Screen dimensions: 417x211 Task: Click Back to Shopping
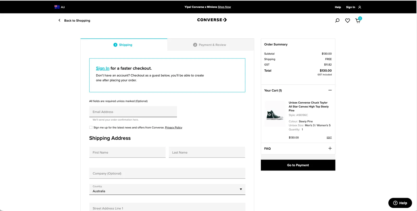(x=77, y=21)
